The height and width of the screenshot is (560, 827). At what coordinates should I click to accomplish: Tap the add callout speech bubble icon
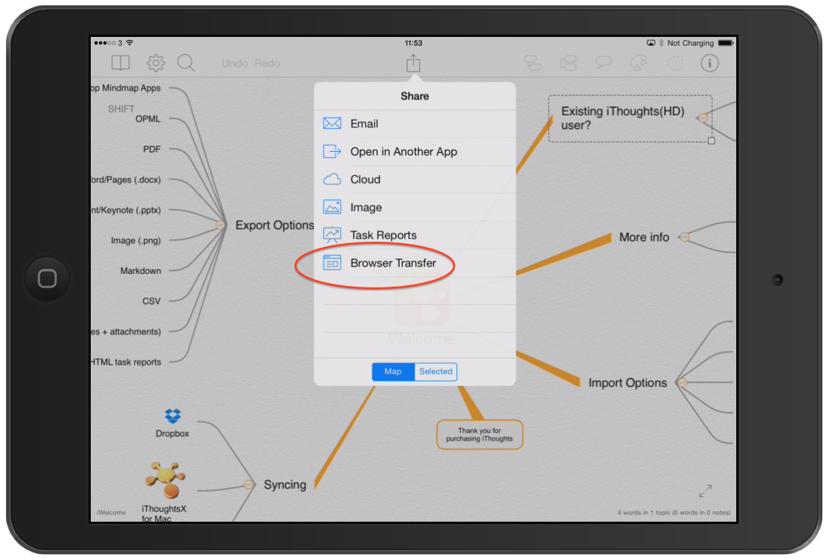pos(604,63)
